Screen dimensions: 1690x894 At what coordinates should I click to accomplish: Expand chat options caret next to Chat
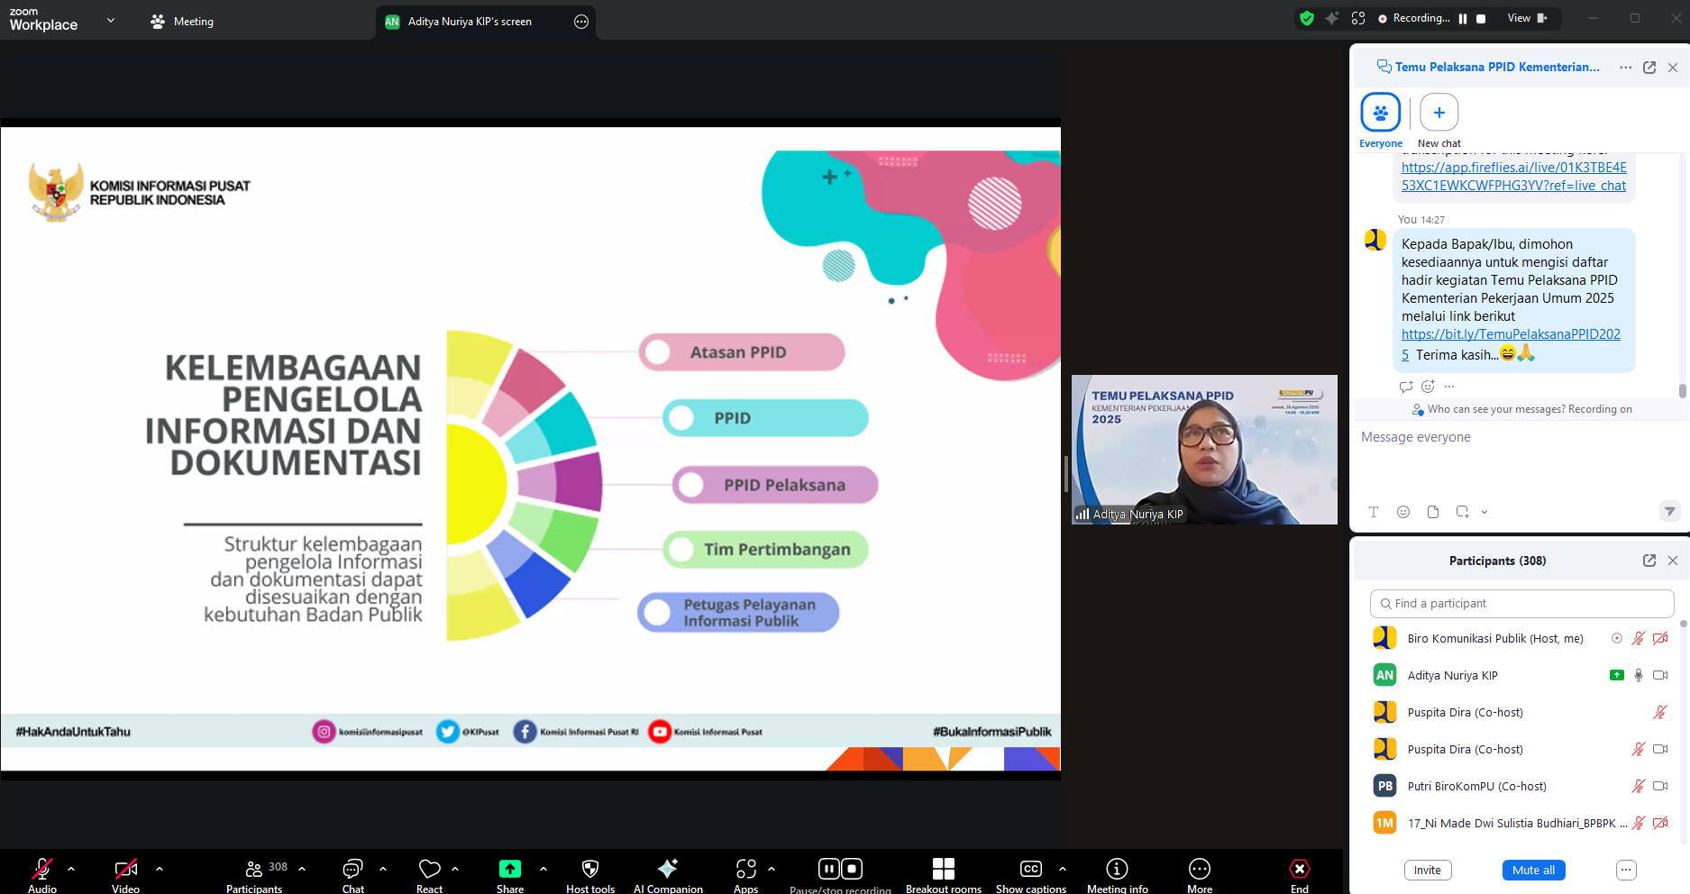[383, 869]
